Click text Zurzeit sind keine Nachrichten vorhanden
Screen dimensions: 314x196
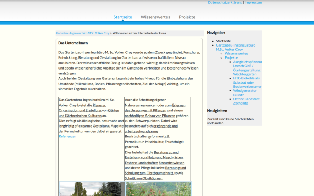coord(230,121)
